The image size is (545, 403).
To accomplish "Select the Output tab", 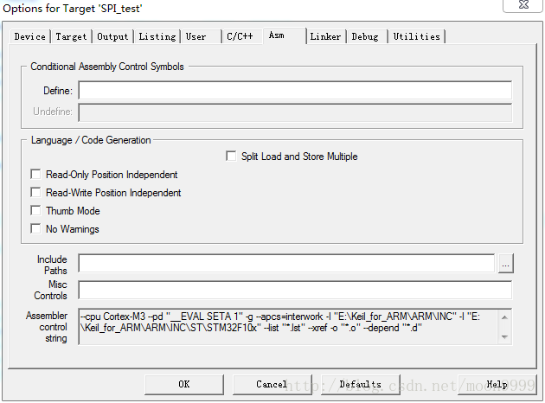I will pyautogui.click(x=112, y=36).
